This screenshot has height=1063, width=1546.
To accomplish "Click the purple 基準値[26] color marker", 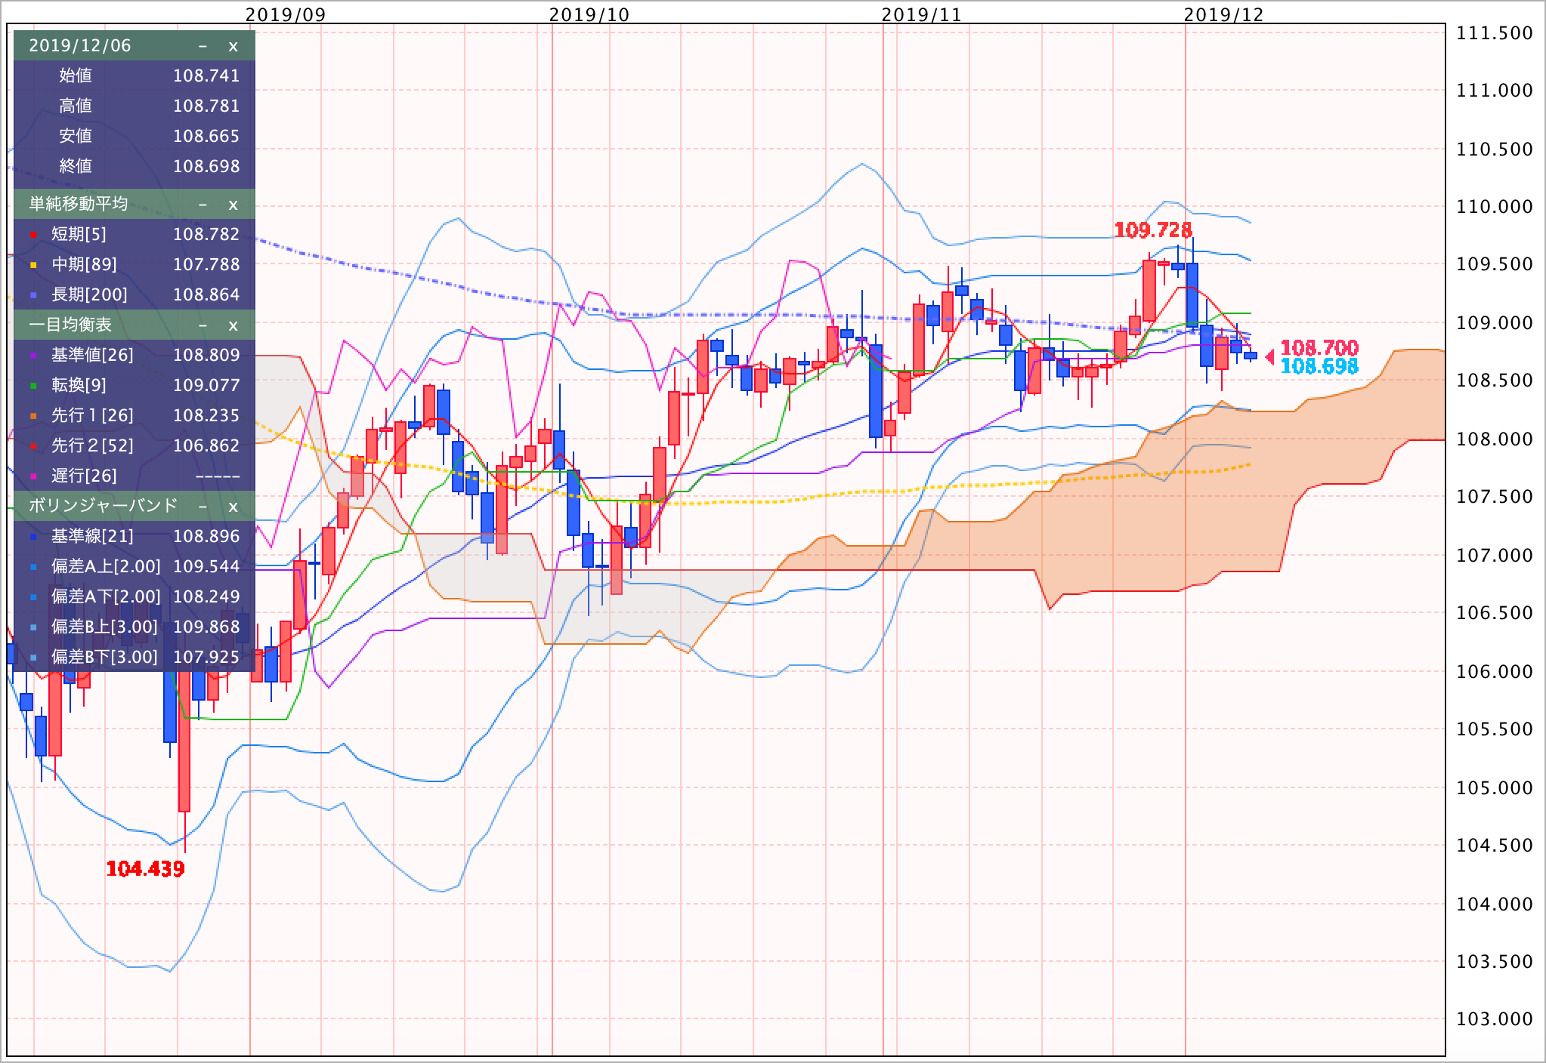I will click(x=34, y=356).
